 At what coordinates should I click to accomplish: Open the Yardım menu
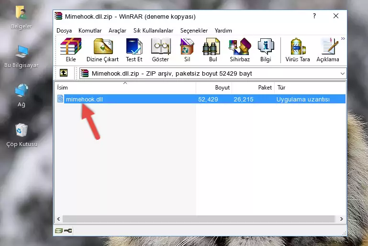point(223,31)
